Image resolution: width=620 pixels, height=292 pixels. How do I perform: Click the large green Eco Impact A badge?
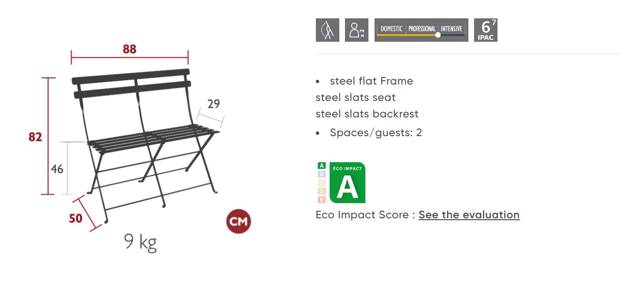pyautogui.click(x=347, y=183)
